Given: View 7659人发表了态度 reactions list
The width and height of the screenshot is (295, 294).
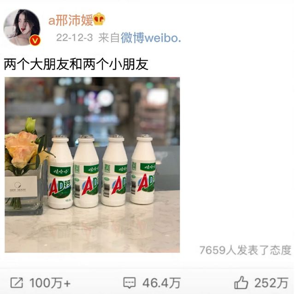Looking at the screenshot, I should pyautogui.click(x=245, y=250).
